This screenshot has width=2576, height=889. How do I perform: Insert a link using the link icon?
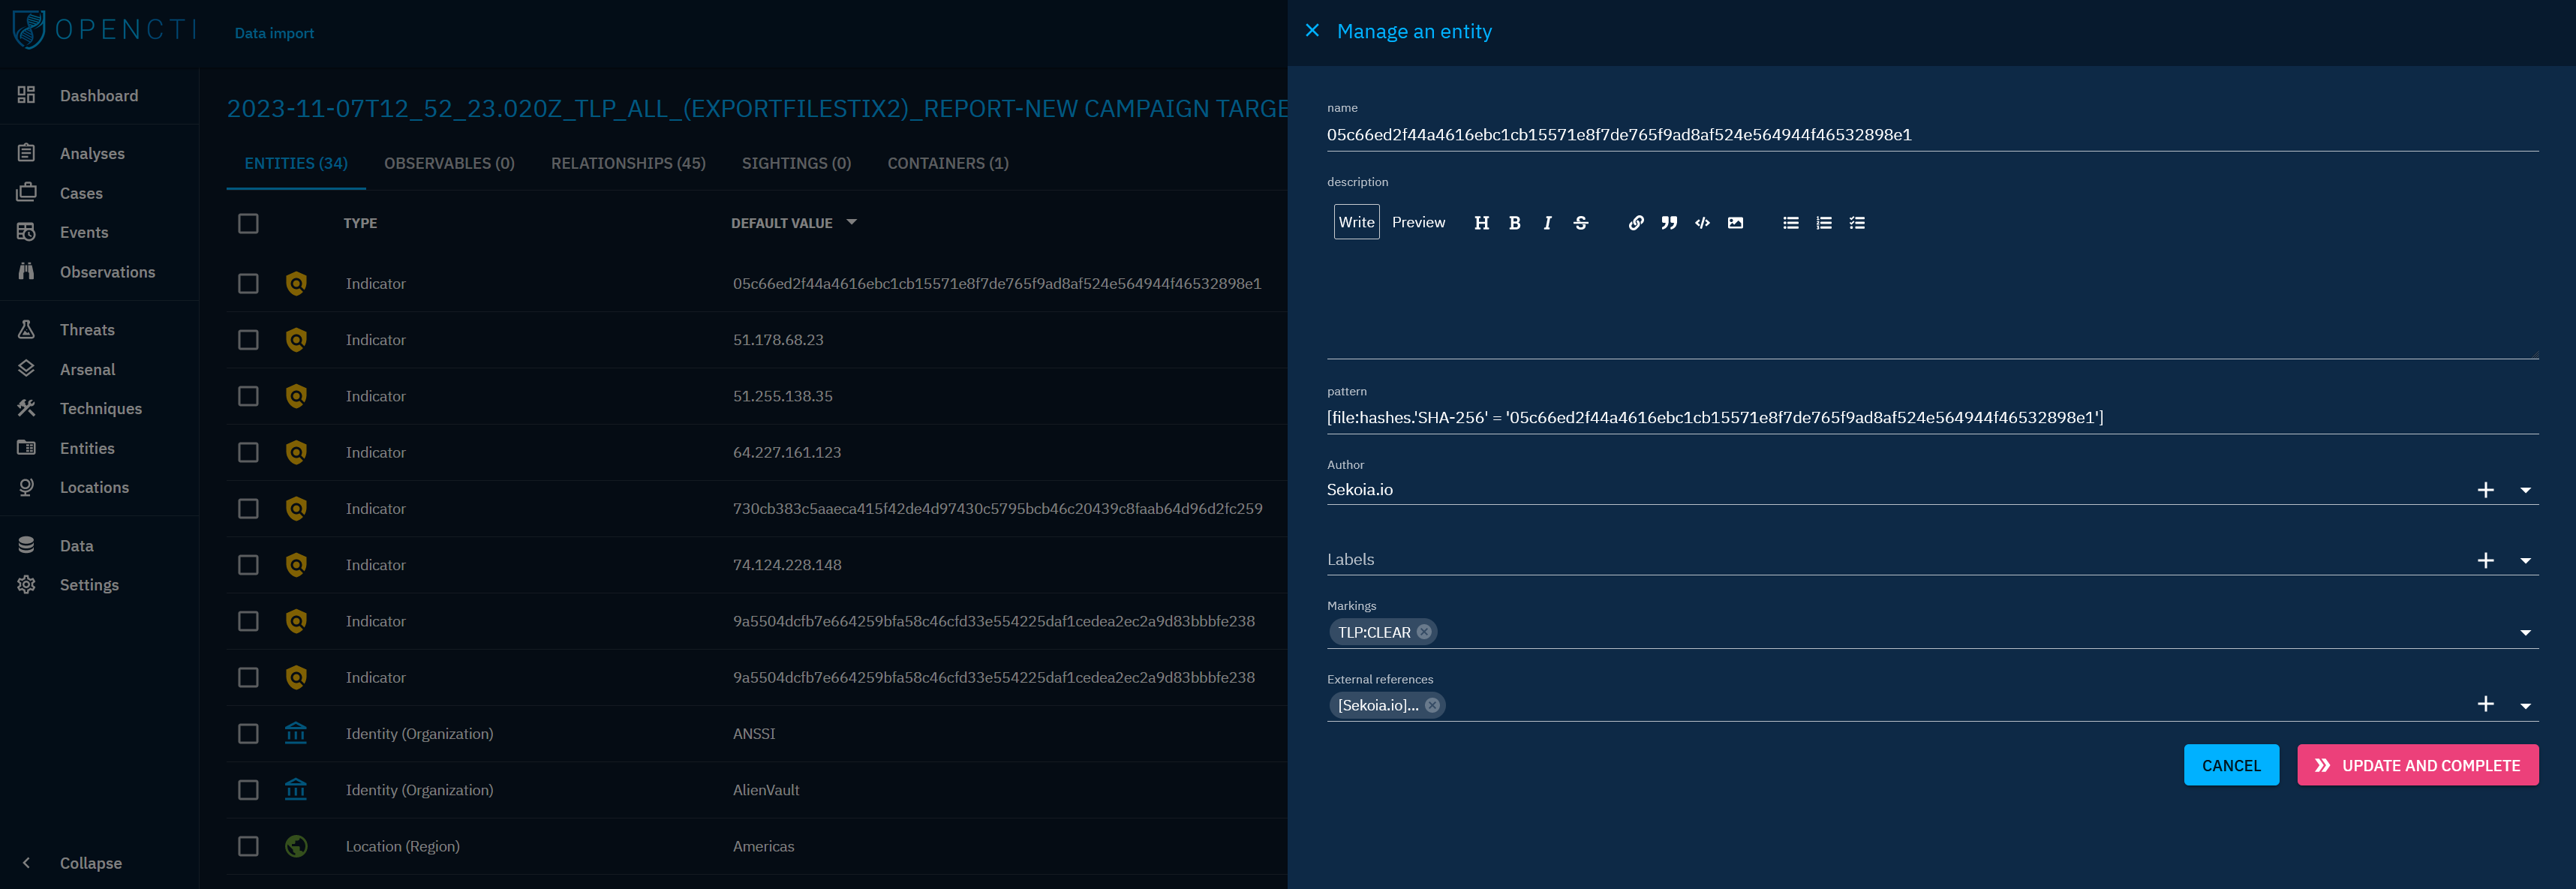(1635, 223)
